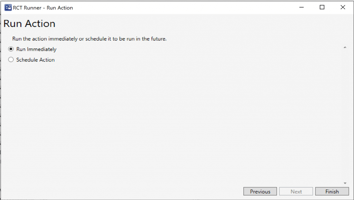
Task: Click the large 'Run Action' page heading
Action: pos(29,24)
